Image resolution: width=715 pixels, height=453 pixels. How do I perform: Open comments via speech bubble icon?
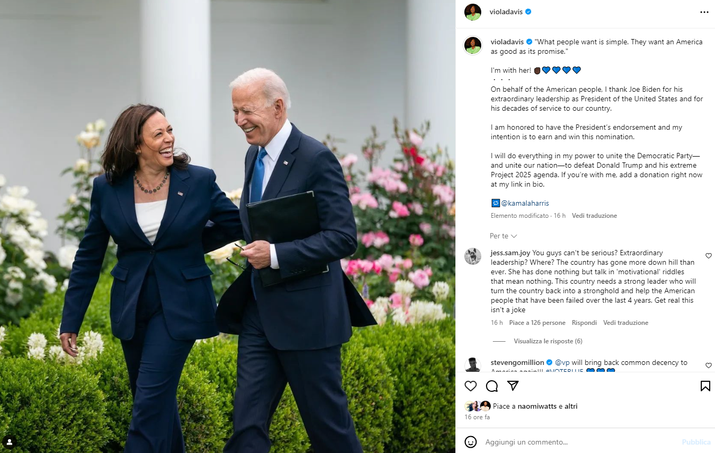[x=492, y=386]
